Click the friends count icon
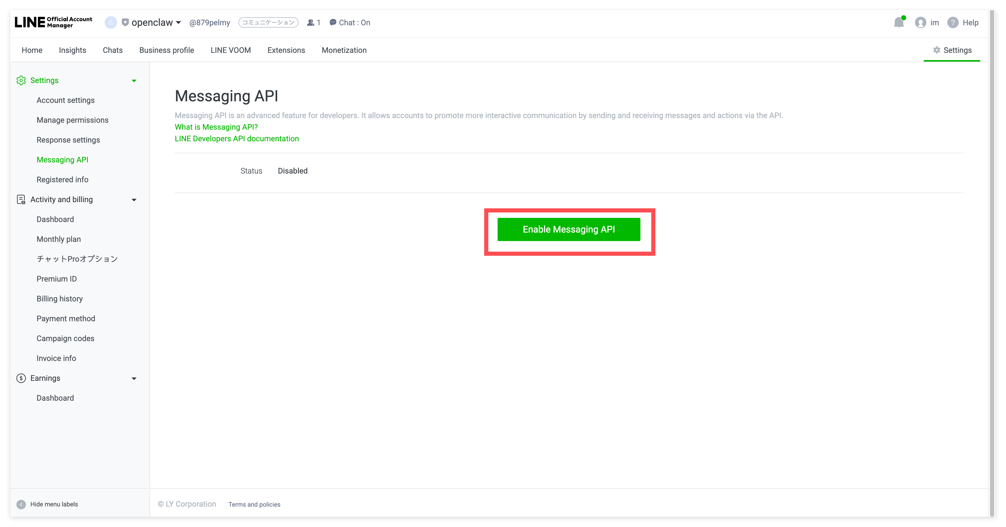 310,23
